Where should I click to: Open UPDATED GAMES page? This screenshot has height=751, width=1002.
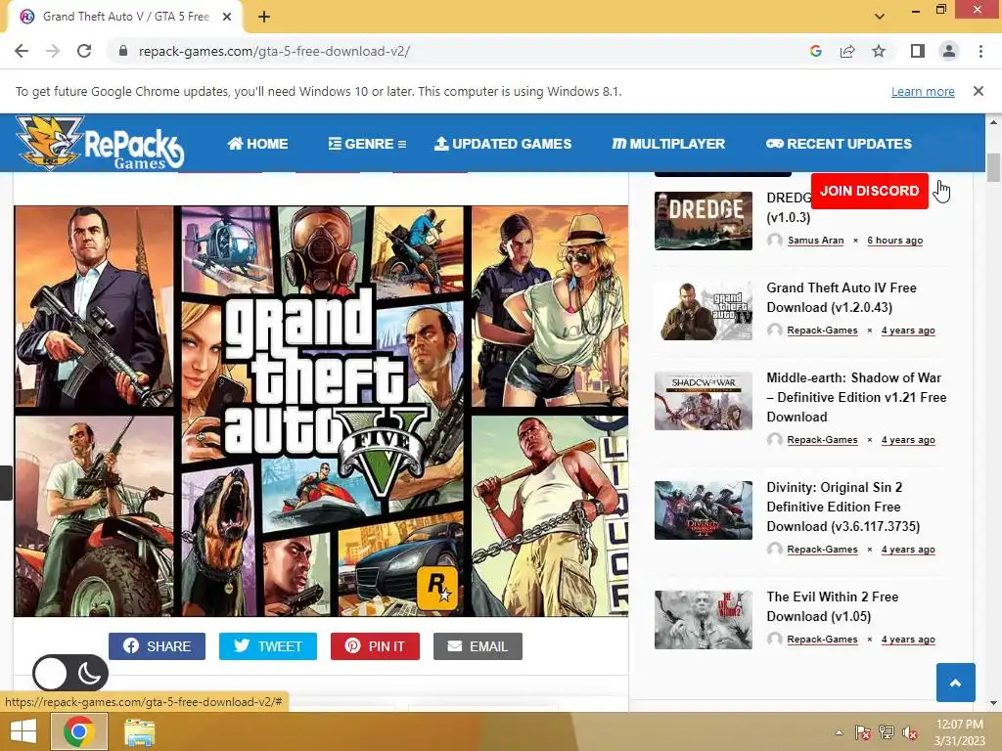(x=503, y=144)
